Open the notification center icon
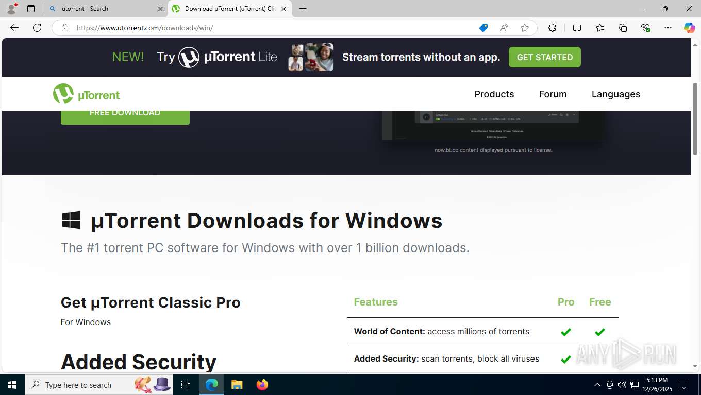Screen dimensions: 701x395 [684, 385]
